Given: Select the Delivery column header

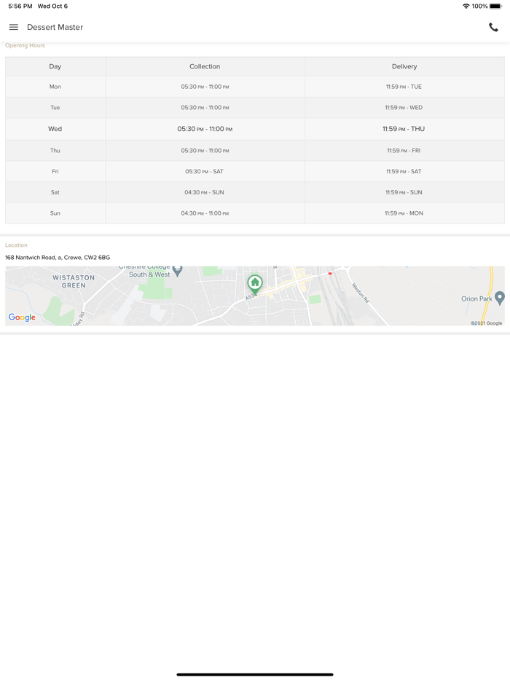Looking at the screenshot, I should click(x=404, y=66).
